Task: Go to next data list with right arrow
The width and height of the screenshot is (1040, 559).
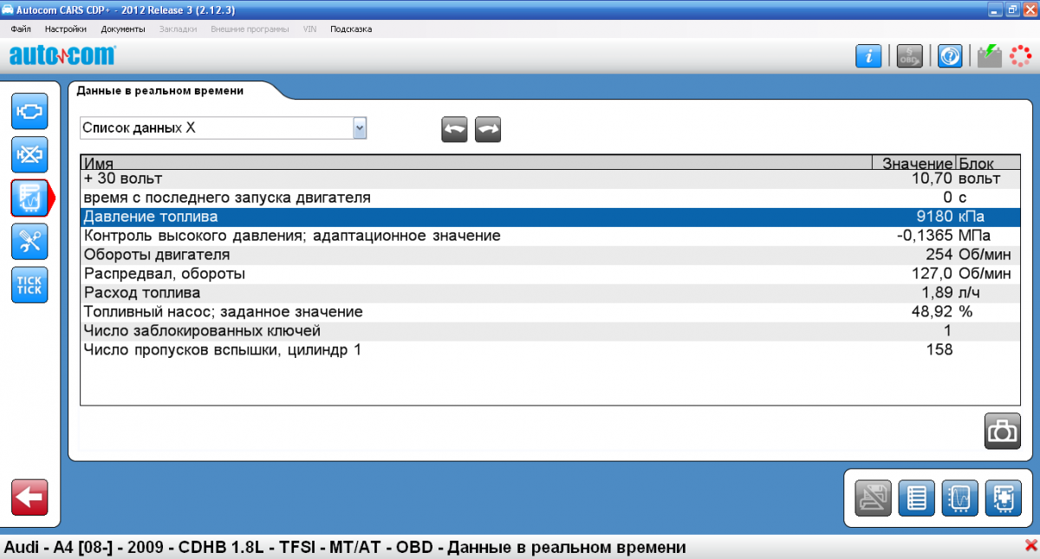Action: click(x=488, y=129)
